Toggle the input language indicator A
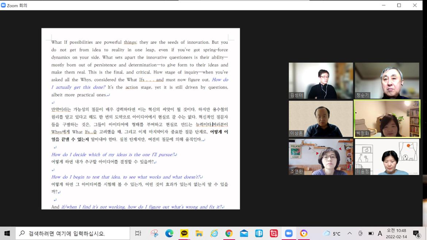 [380, 233]
